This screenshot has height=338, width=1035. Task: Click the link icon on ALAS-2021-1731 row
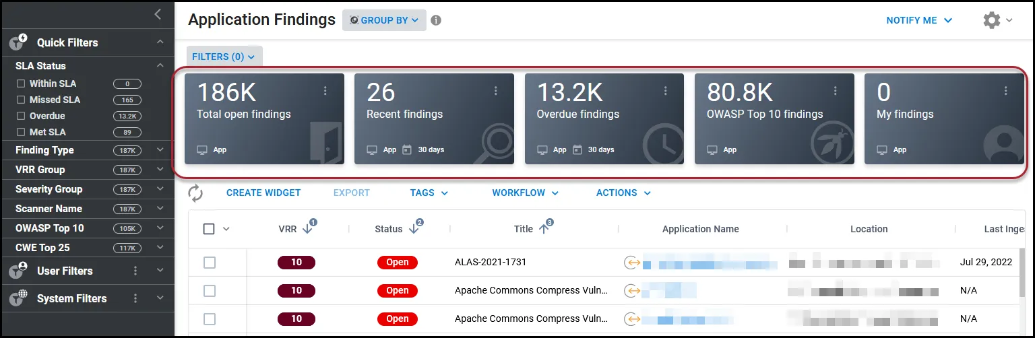[631, 263]
